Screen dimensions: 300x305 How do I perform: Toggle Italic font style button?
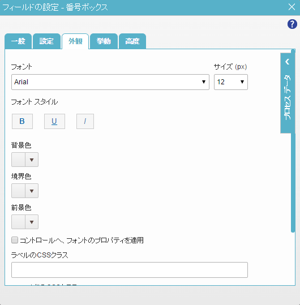pyautogui.click(x=85, y=121)
